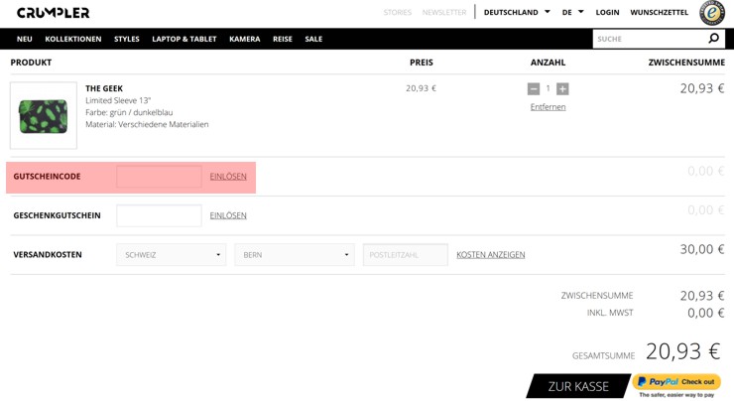734x401 pixels.
Task: Open the Schweiz shipping country dropdown
Action: coord(172,254)
